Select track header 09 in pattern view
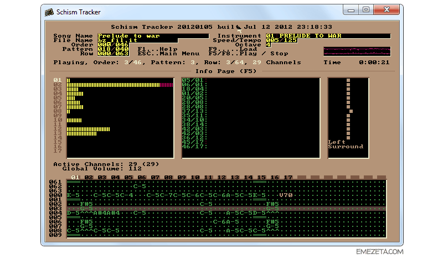Screen dimensions: 443x259 pyautogui.click(x=182, y=178)
